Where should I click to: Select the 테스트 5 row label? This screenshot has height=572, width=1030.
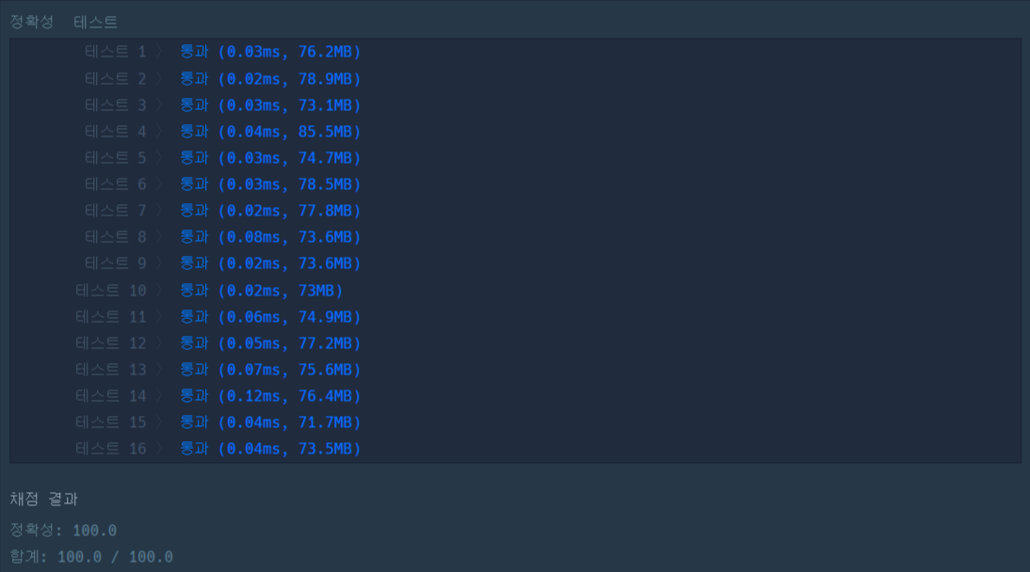tap(116, 158)
